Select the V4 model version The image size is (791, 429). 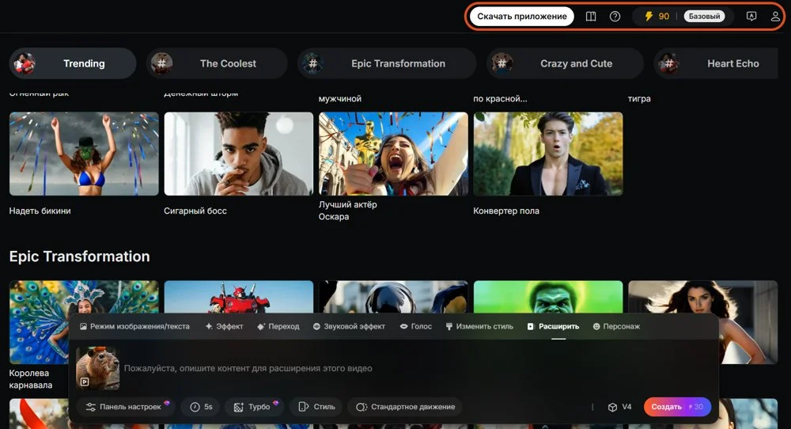619,407
